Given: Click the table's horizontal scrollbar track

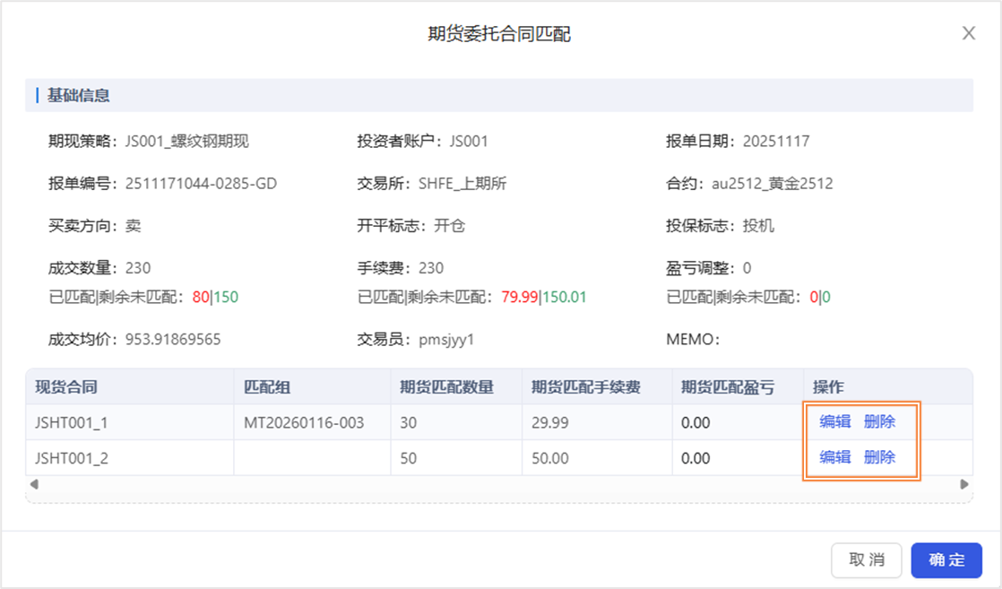Looking at the screenshot, I should (x=498, y=484).
